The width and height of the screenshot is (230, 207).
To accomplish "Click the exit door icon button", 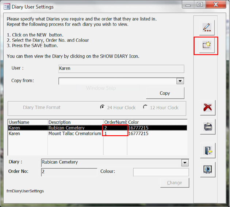I will 208,150.
